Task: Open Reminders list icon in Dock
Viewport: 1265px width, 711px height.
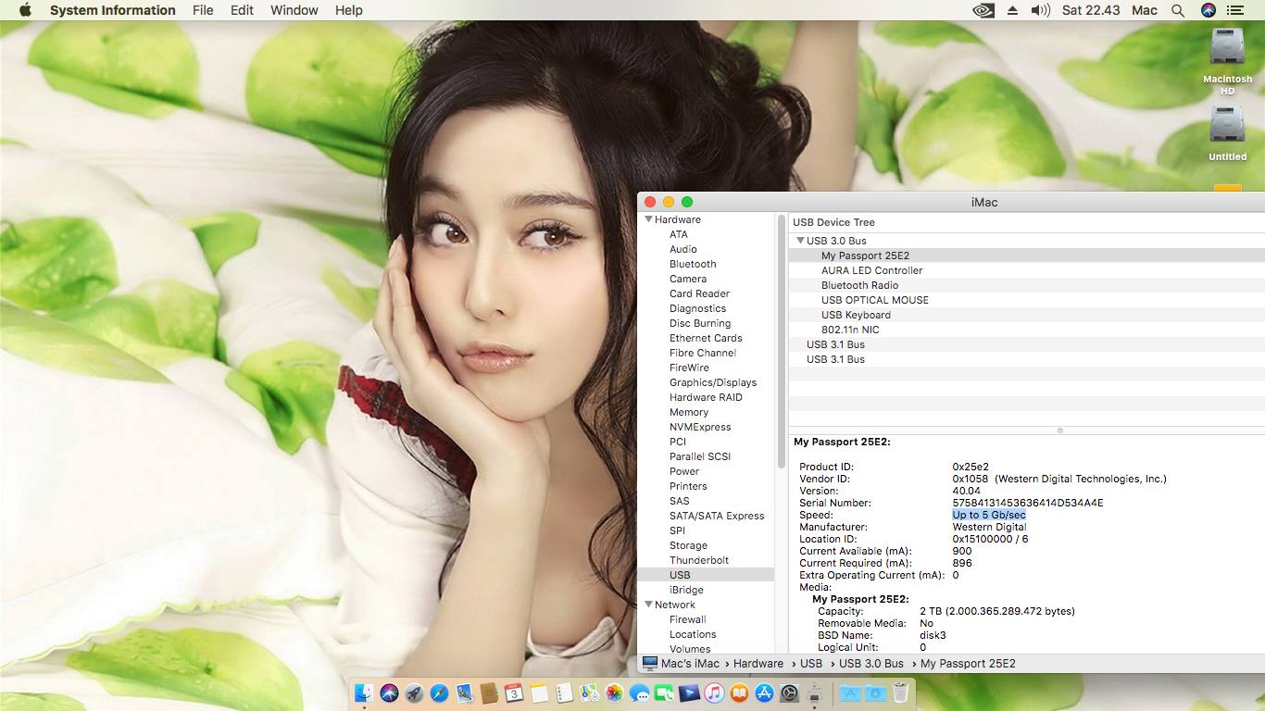Action: click(564, 692)
